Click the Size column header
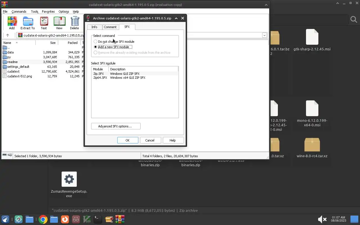Viewport: 360px width, 225px height. coord(47,43)
